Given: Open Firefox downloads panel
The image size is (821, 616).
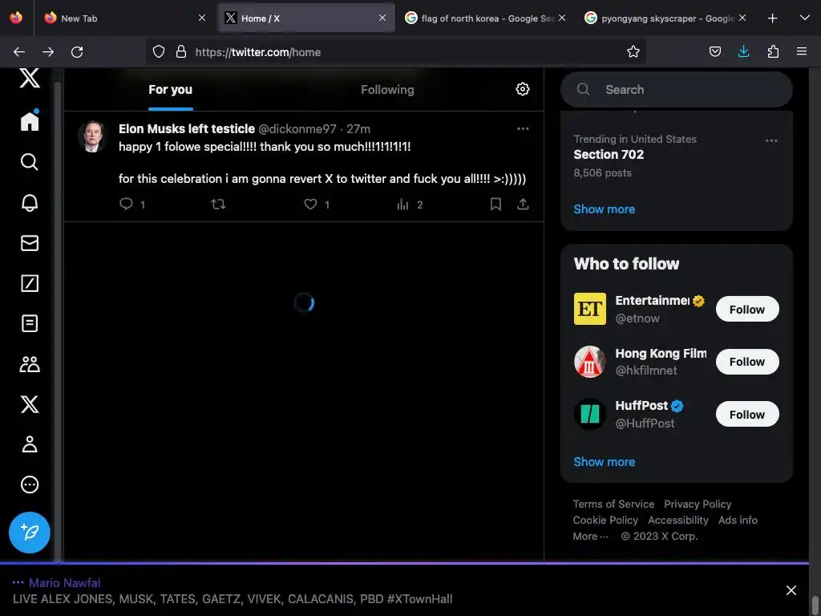Looking at the screenshot, I should click(x=743, y=51).
